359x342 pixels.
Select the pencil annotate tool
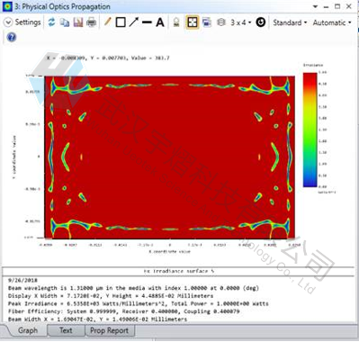[107, 22]
